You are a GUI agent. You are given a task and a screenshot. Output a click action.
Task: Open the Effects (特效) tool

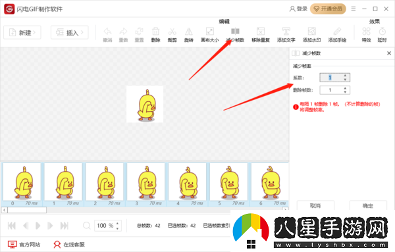click(366, 34)
